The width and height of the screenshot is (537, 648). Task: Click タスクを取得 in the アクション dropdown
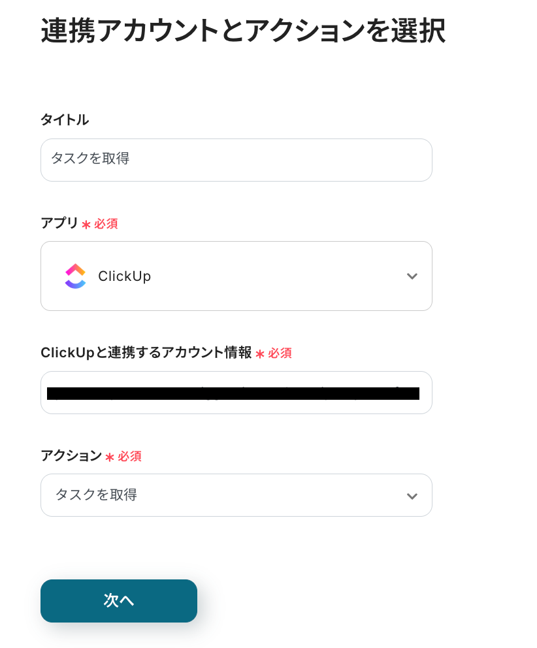[x=96, y=495]
